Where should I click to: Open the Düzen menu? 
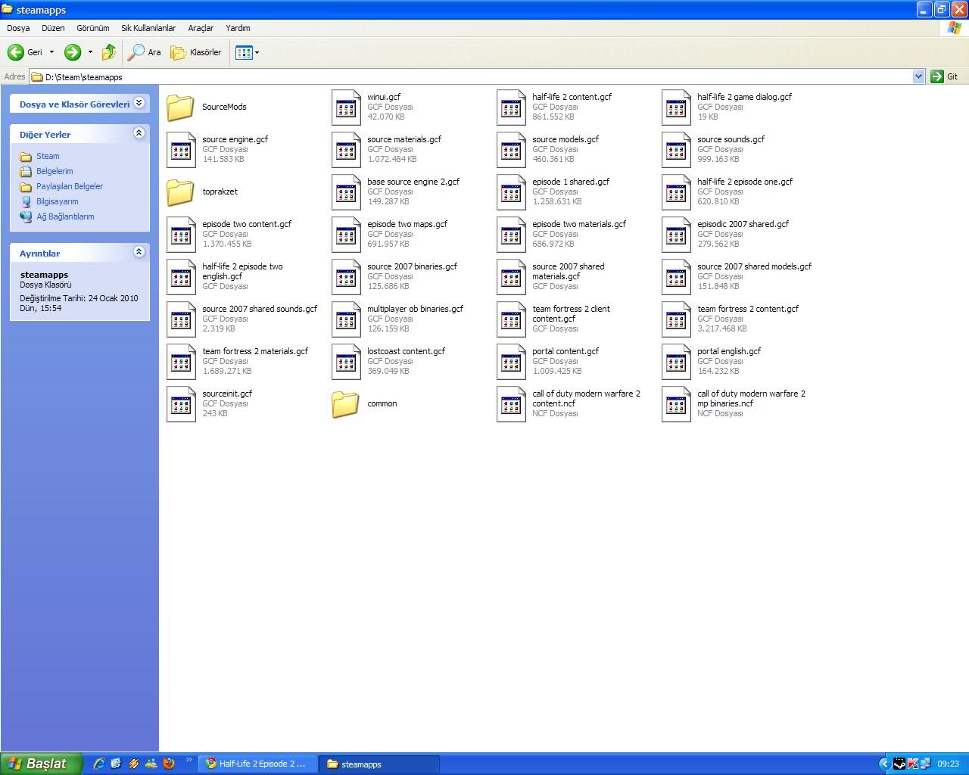point(53,28)
